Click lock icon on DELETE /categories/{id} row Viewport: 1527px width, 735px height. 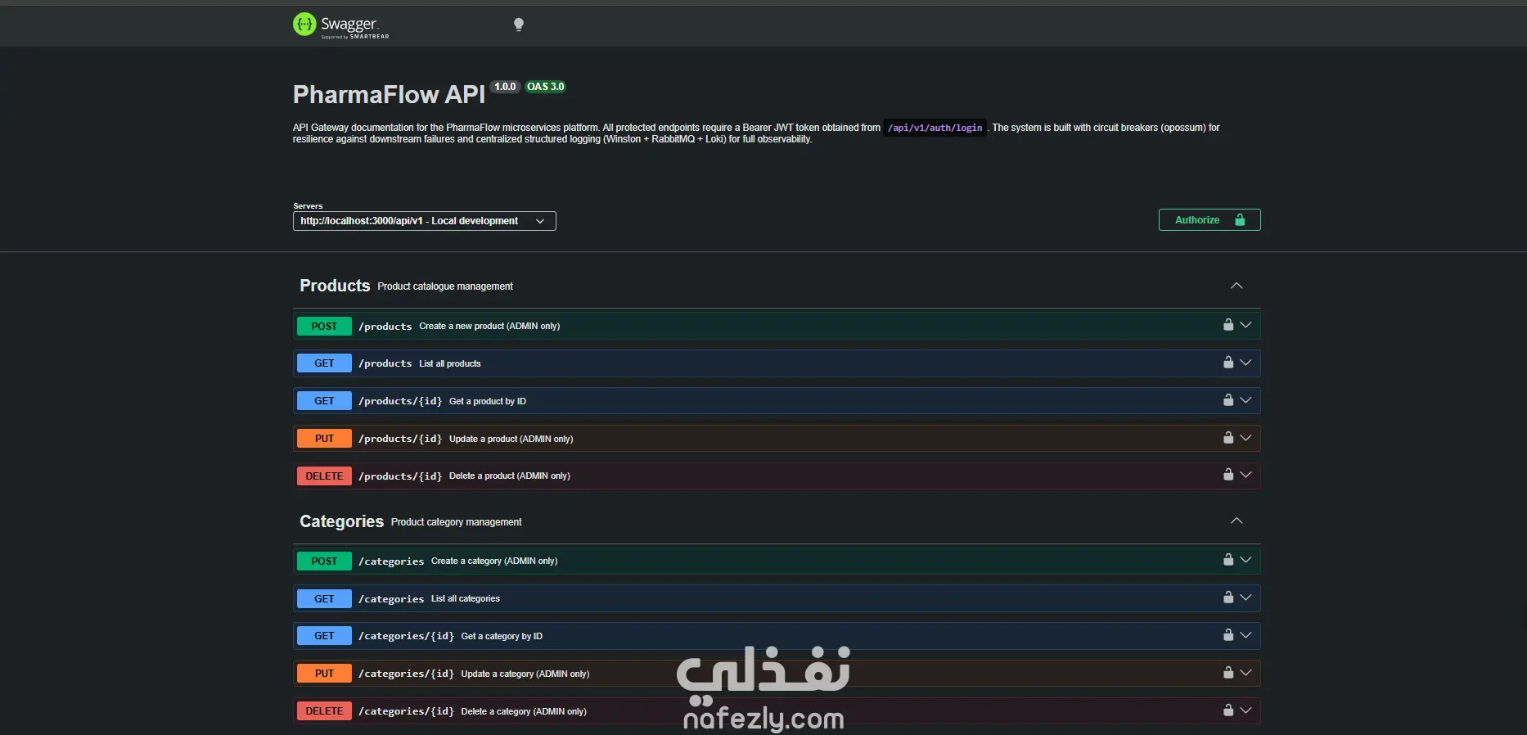pyautogui.click(x=1228, y=710)
